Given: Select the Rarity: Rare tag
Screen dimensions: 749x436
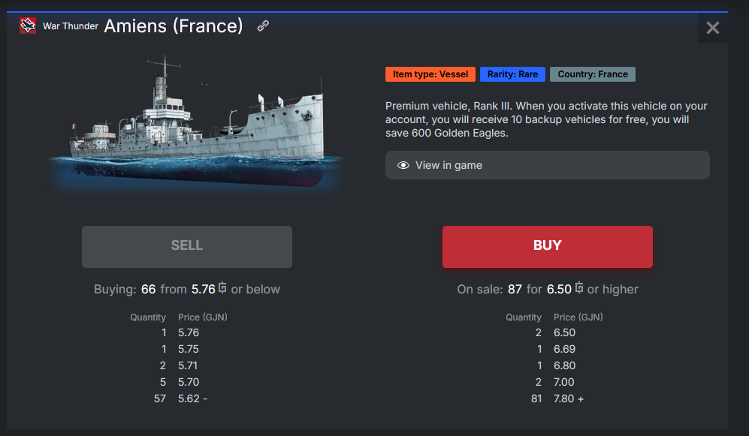Looking at the screenshot, I should point(512,74).
